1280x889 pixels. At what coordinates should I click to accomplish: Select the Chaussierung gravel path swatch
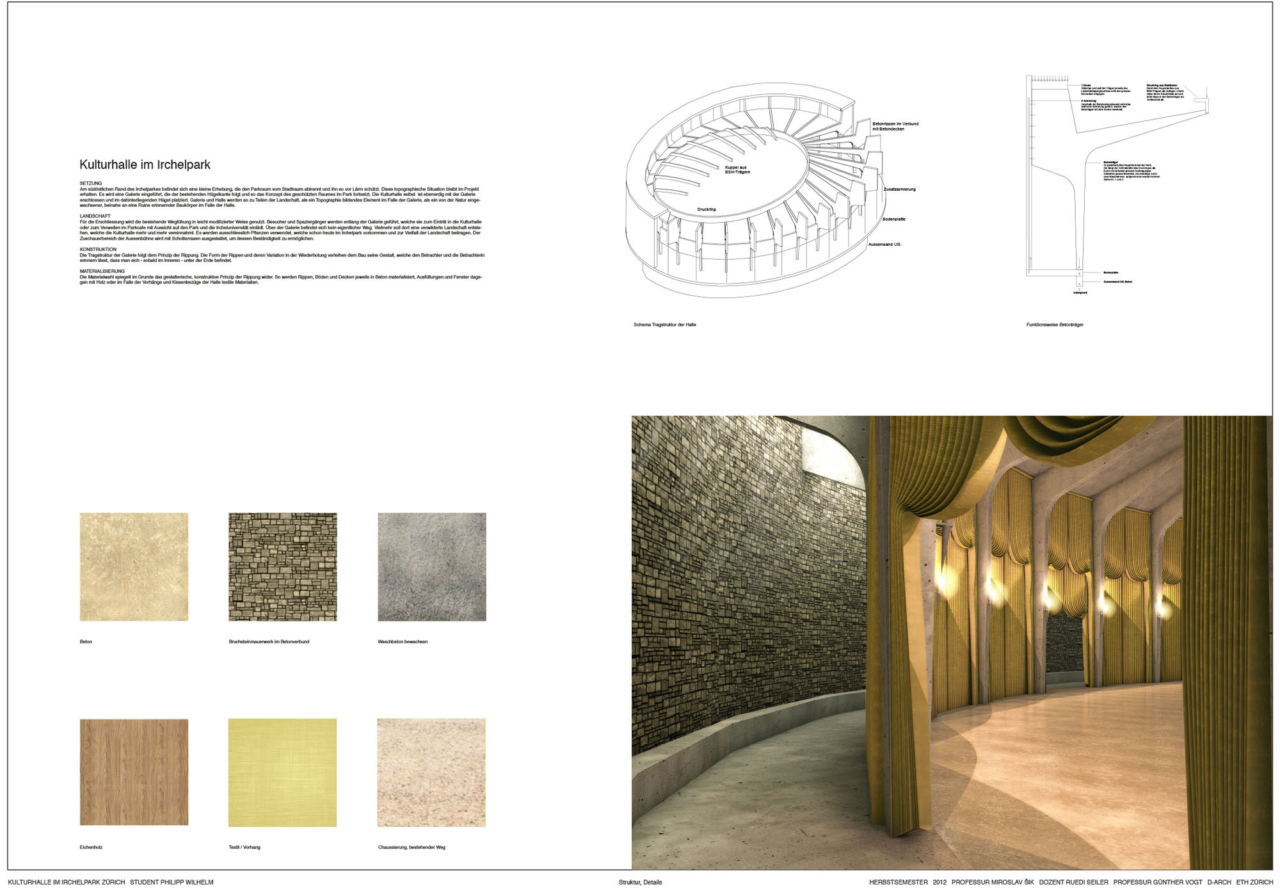pyautogui.click(x=432, y=773)
